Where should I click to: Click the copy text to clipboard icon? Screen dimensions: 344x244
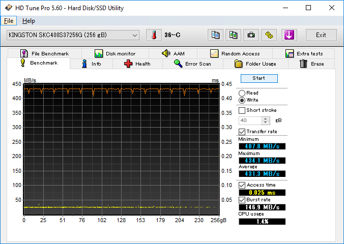click(x=216, y=35)
